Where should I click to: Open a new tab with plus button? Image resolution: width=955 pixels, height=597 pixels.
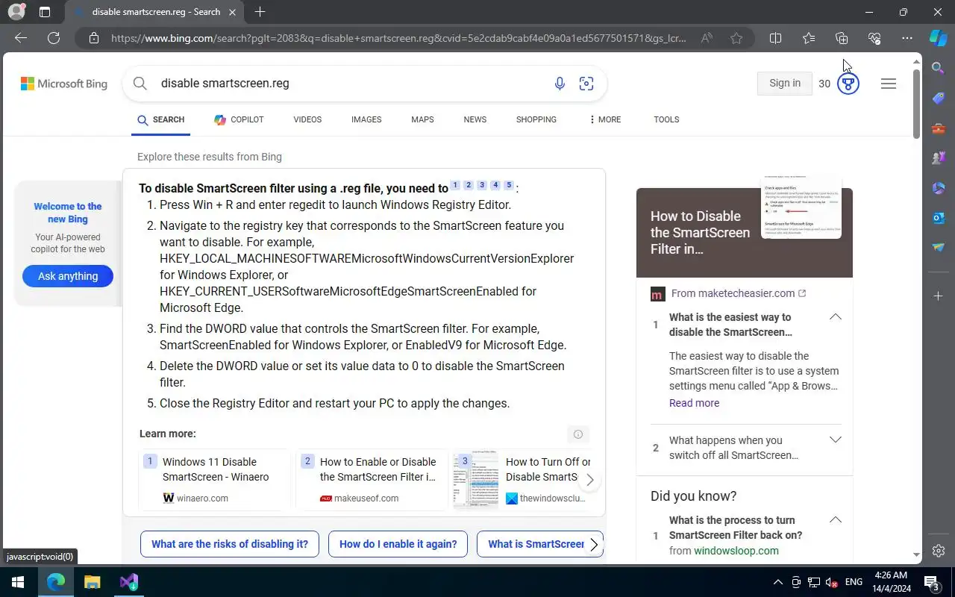(x=260, y=12)
